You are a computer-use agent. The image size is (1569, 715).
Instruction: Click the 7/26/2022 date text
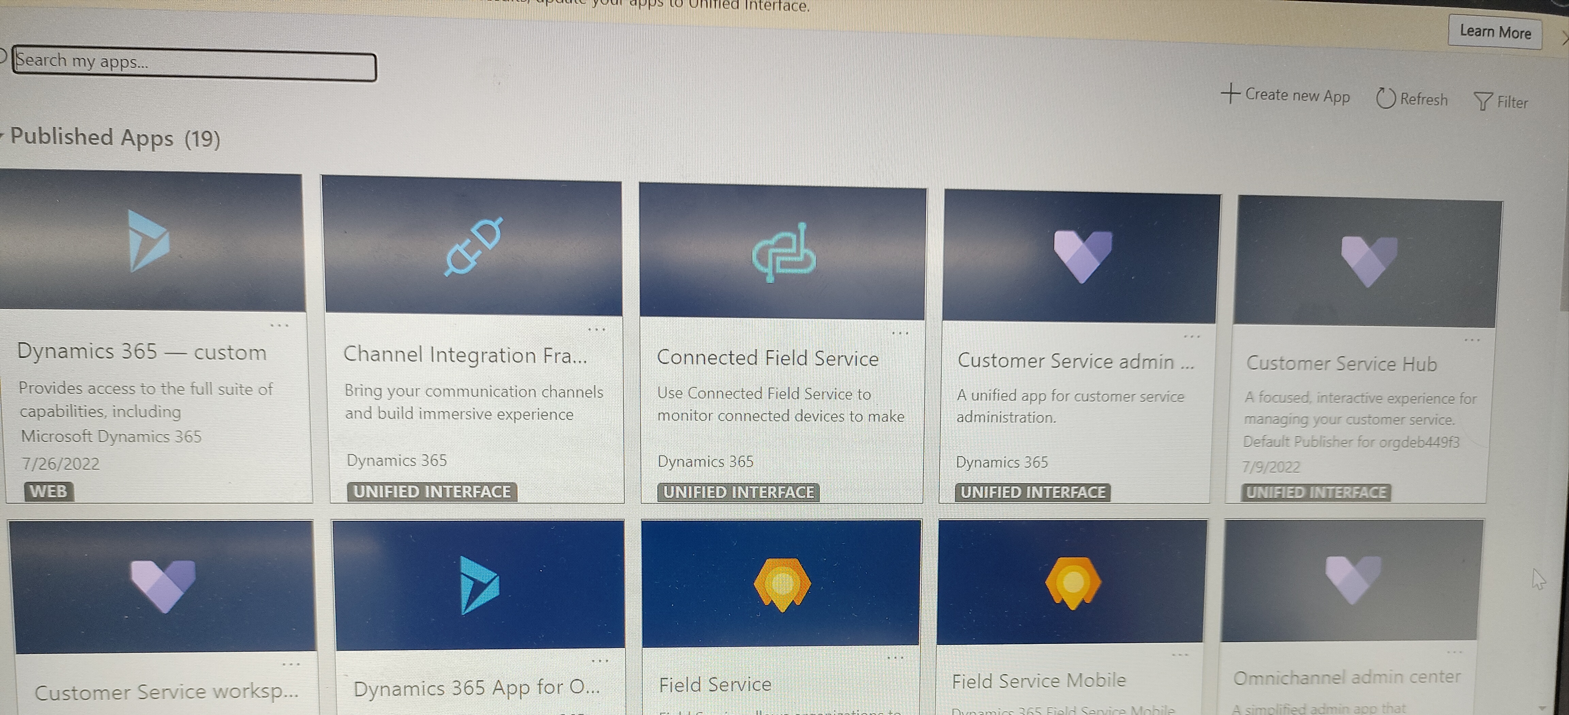click(61, 464)
